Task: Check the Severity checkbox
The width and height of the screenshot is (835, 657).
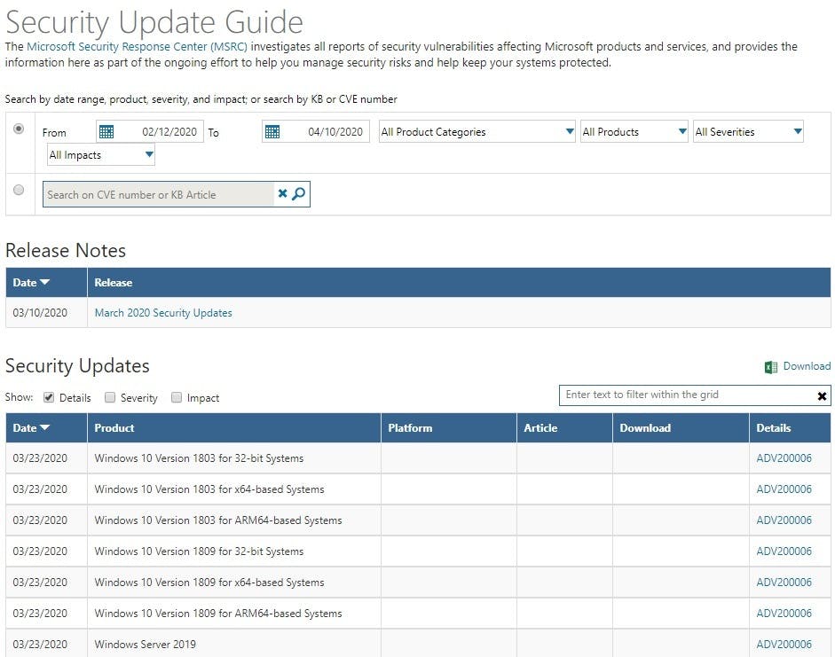Action: [x=110, y=397]
